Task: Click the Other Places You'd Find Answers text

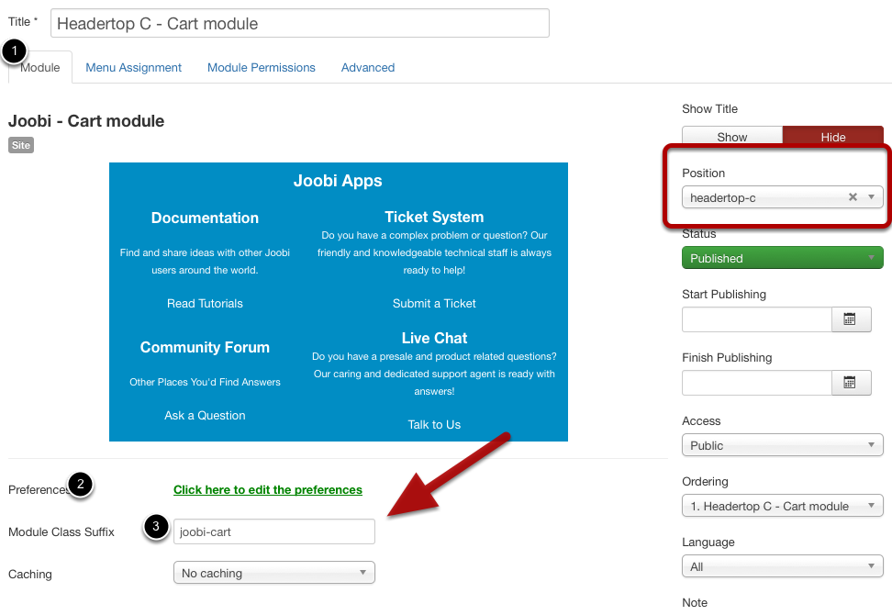Action: tap(205, 382)
